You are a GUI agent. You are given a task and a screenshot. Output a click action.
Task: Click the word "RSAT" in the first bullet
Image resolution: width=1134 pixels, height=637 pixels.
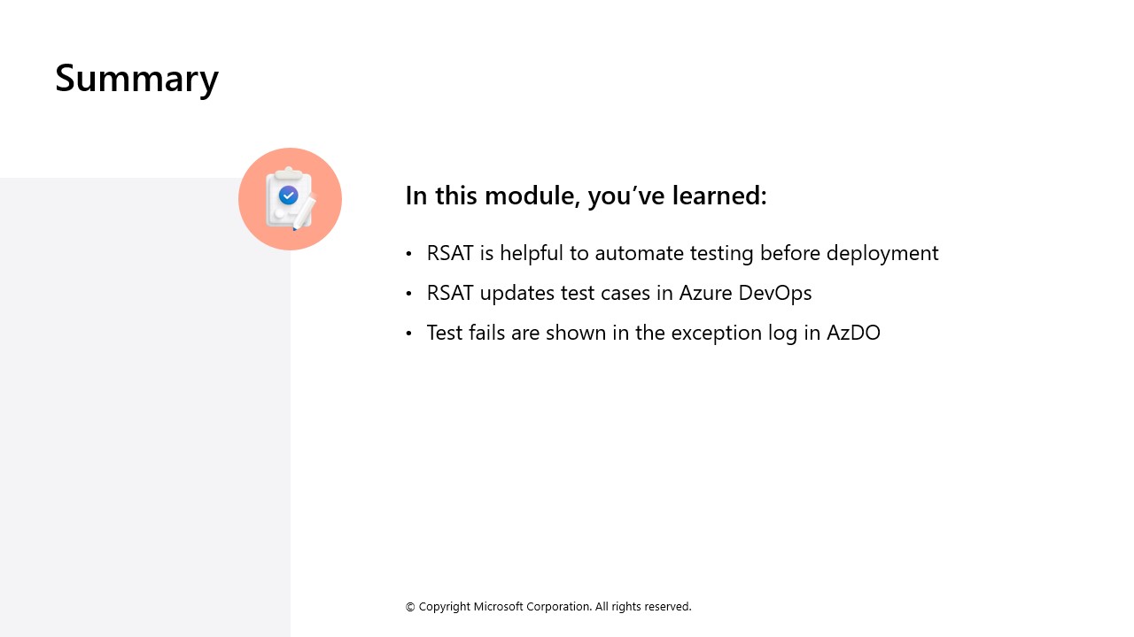(x=450, y=253)
